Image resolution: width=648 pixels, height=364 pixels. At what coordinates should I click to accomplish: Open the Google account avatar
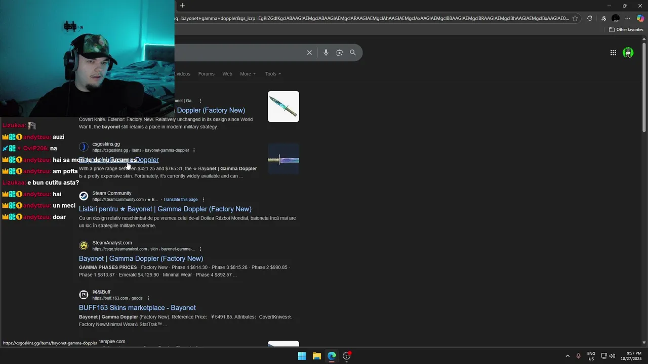click(628, 53)
